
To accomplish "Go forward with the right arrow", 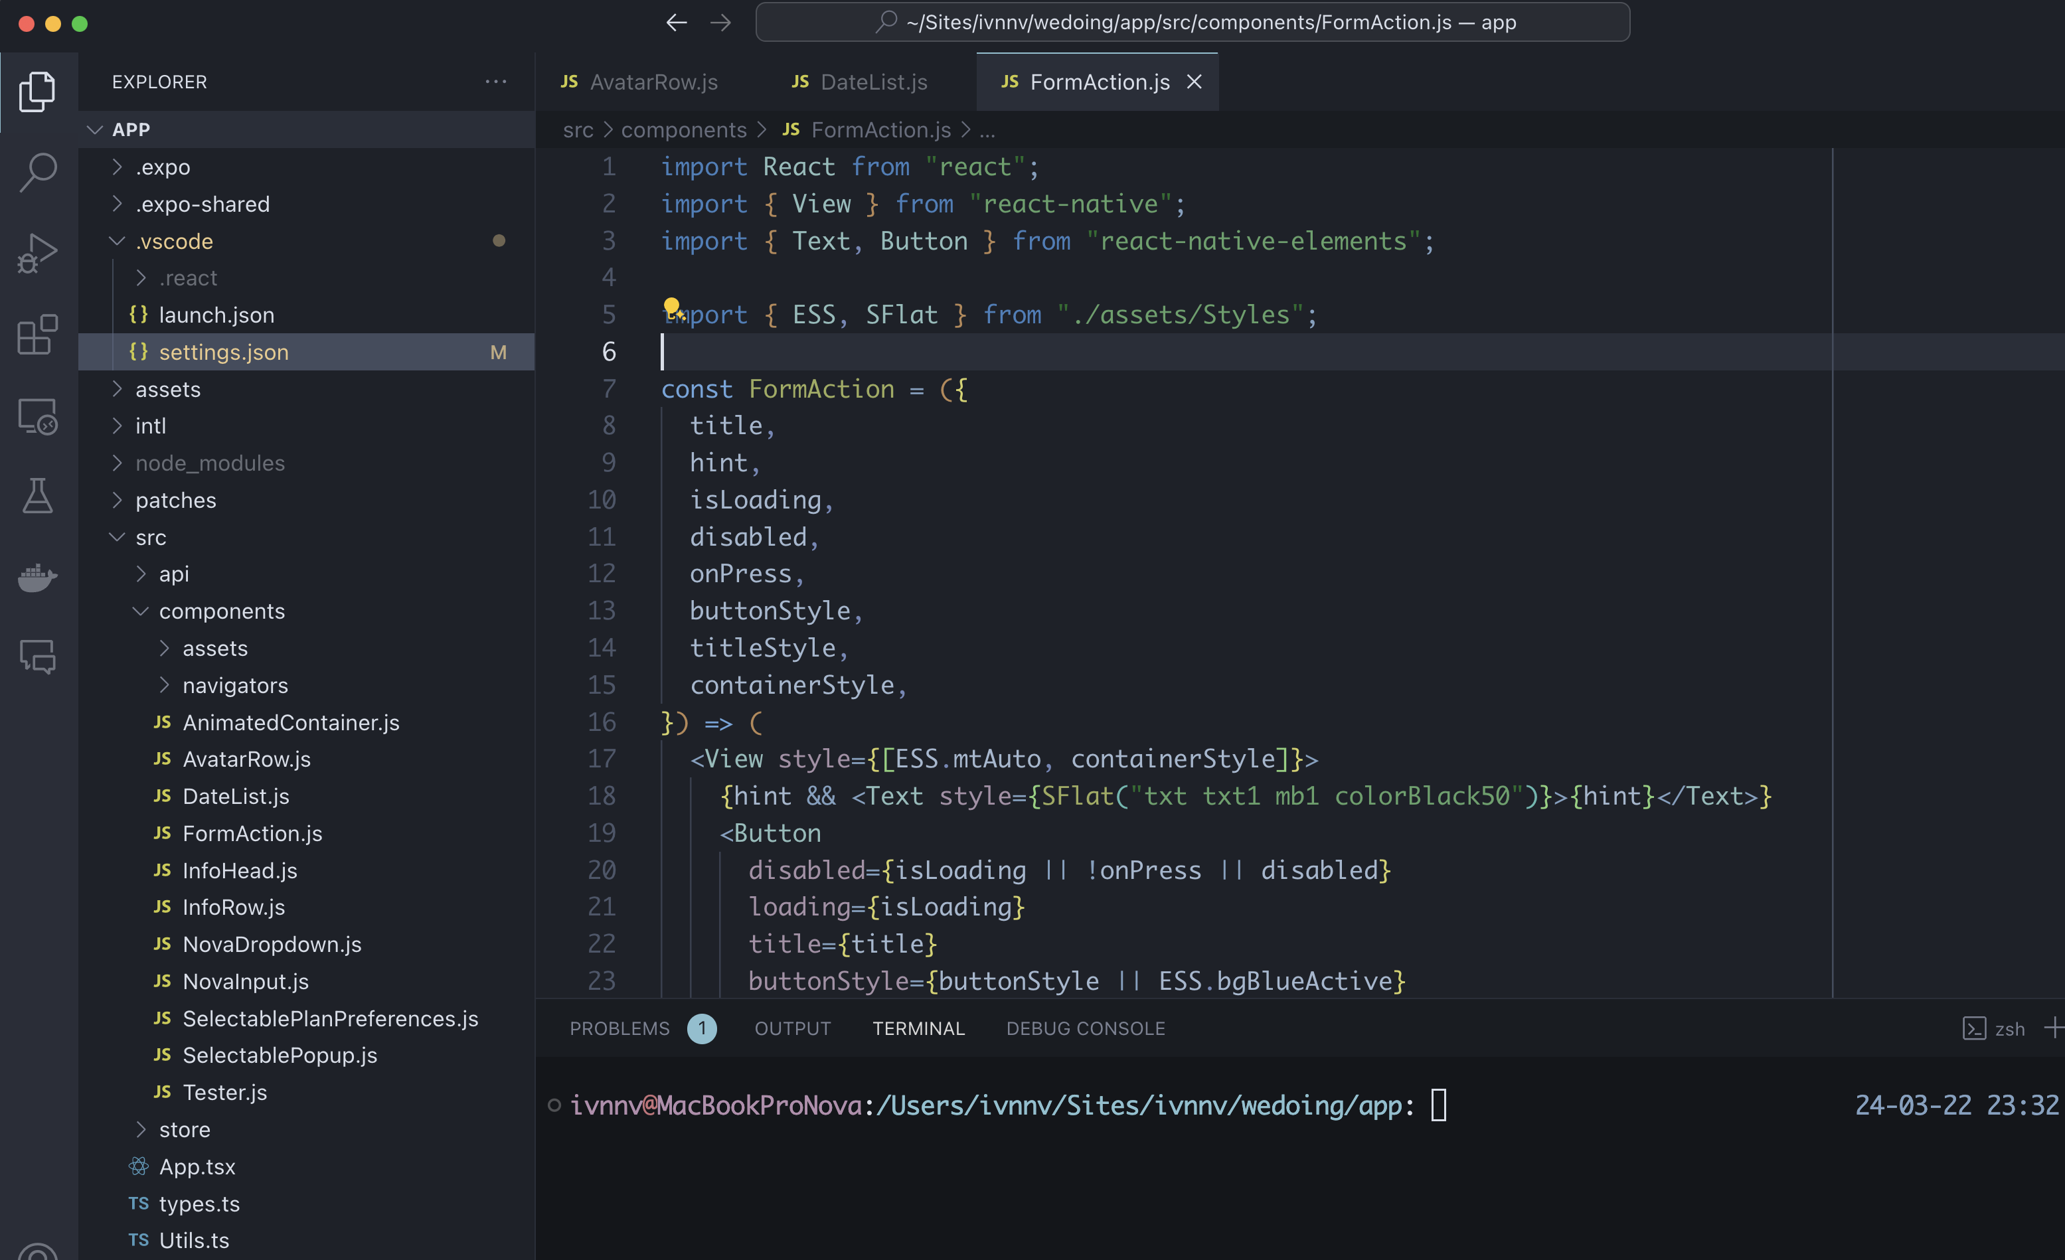I will coord(720,23).
